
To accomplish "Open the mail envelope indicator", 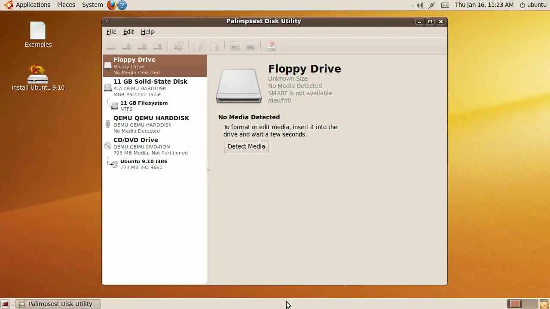I will click(445, 5).
